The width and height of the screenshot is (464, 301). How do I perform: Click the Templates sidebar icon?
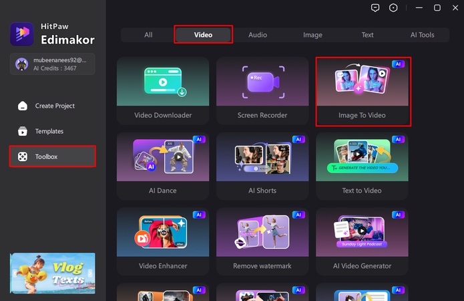23,131
